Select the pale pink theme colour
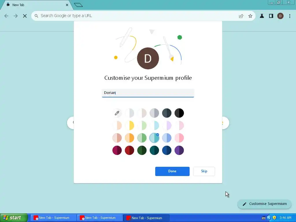The width and height of the screenshot is (296, 222). 179,125
